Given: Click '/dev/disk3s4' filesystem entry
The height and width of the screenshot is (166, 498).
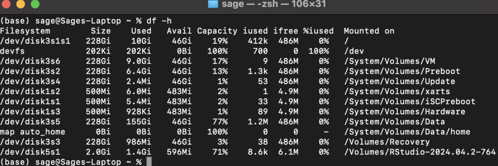Looking at the screenshot, I should point(30,81).
